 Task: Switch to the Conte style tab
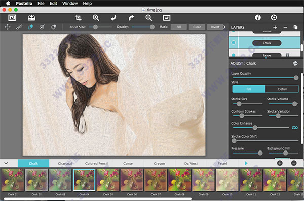128,163
